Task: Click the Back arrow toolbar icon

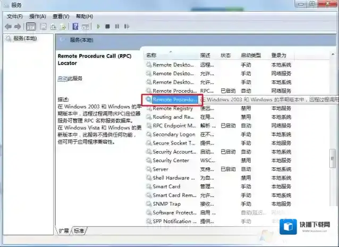Action: point(8,26)
